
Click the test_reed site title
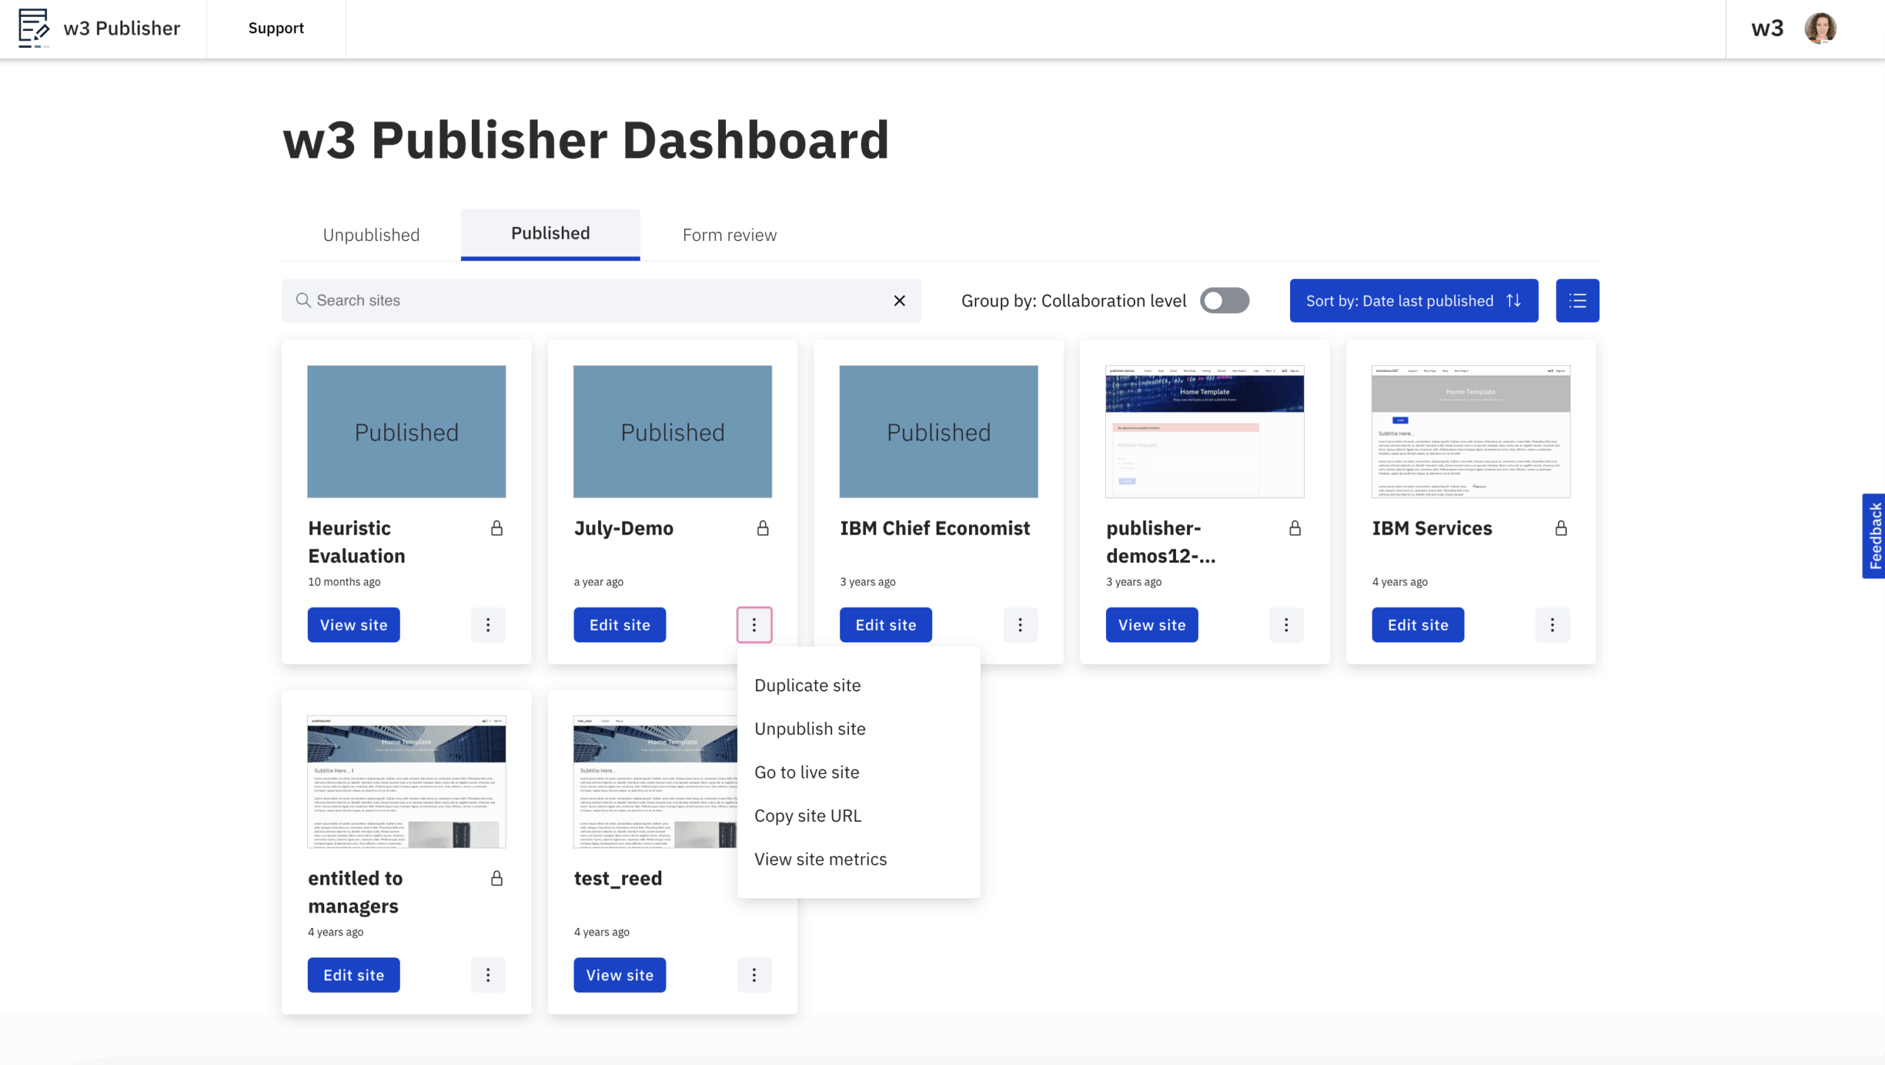coord(618,878)
